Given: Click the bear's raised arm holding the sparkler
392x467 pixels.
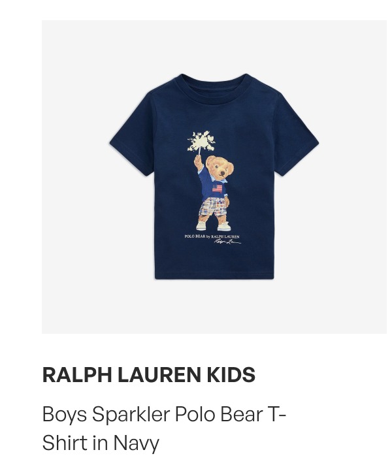Looking at the screenshot, I should click(199, 169).
